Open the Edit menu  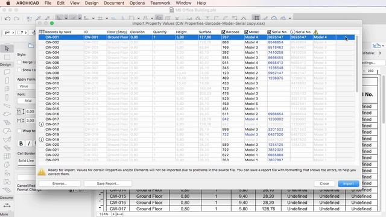pos(60,3)
